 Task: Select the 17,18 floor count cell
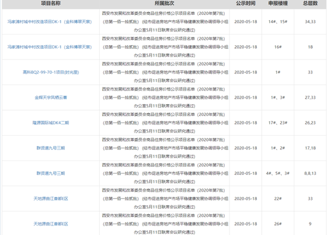[x=310, y=148]
